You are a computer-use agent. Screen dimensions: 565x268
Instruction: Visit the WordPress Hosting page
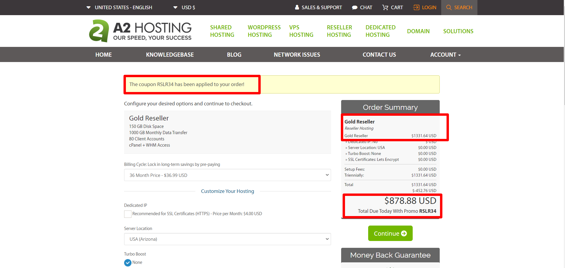[264, 31]
